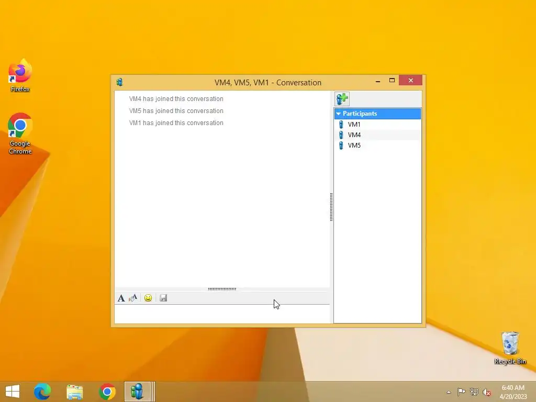The image size is (536, 402).
Task: Open the Google Chrome desktop shortcut
Action: pyautogui.click(x=20, y=133)
